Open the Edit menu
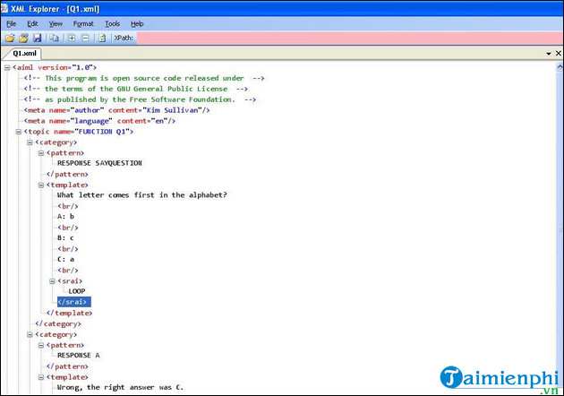The height and width of the screenshot is (396, 564). pos(32,24)
